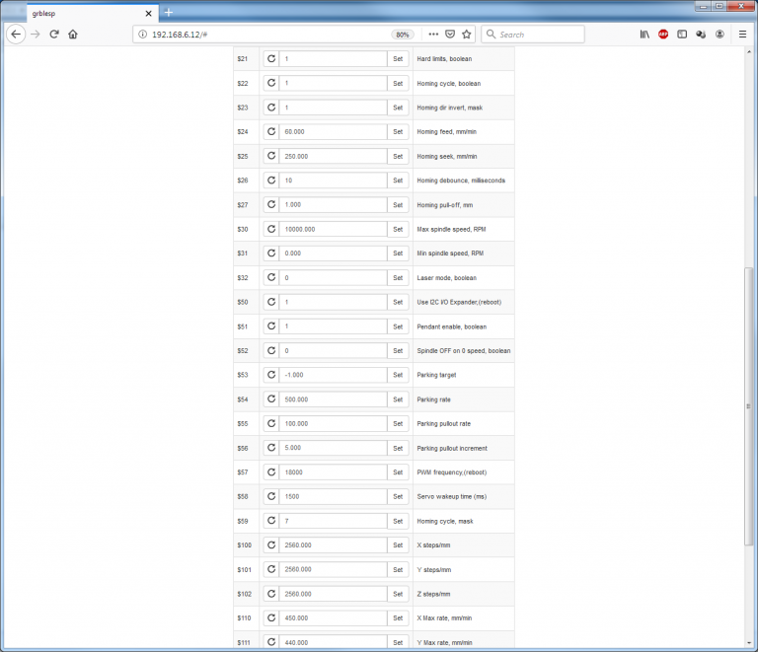Click Set for $102 Z steps/mm
The height and width of the screenshot is (652, 758).
point(398,594)
